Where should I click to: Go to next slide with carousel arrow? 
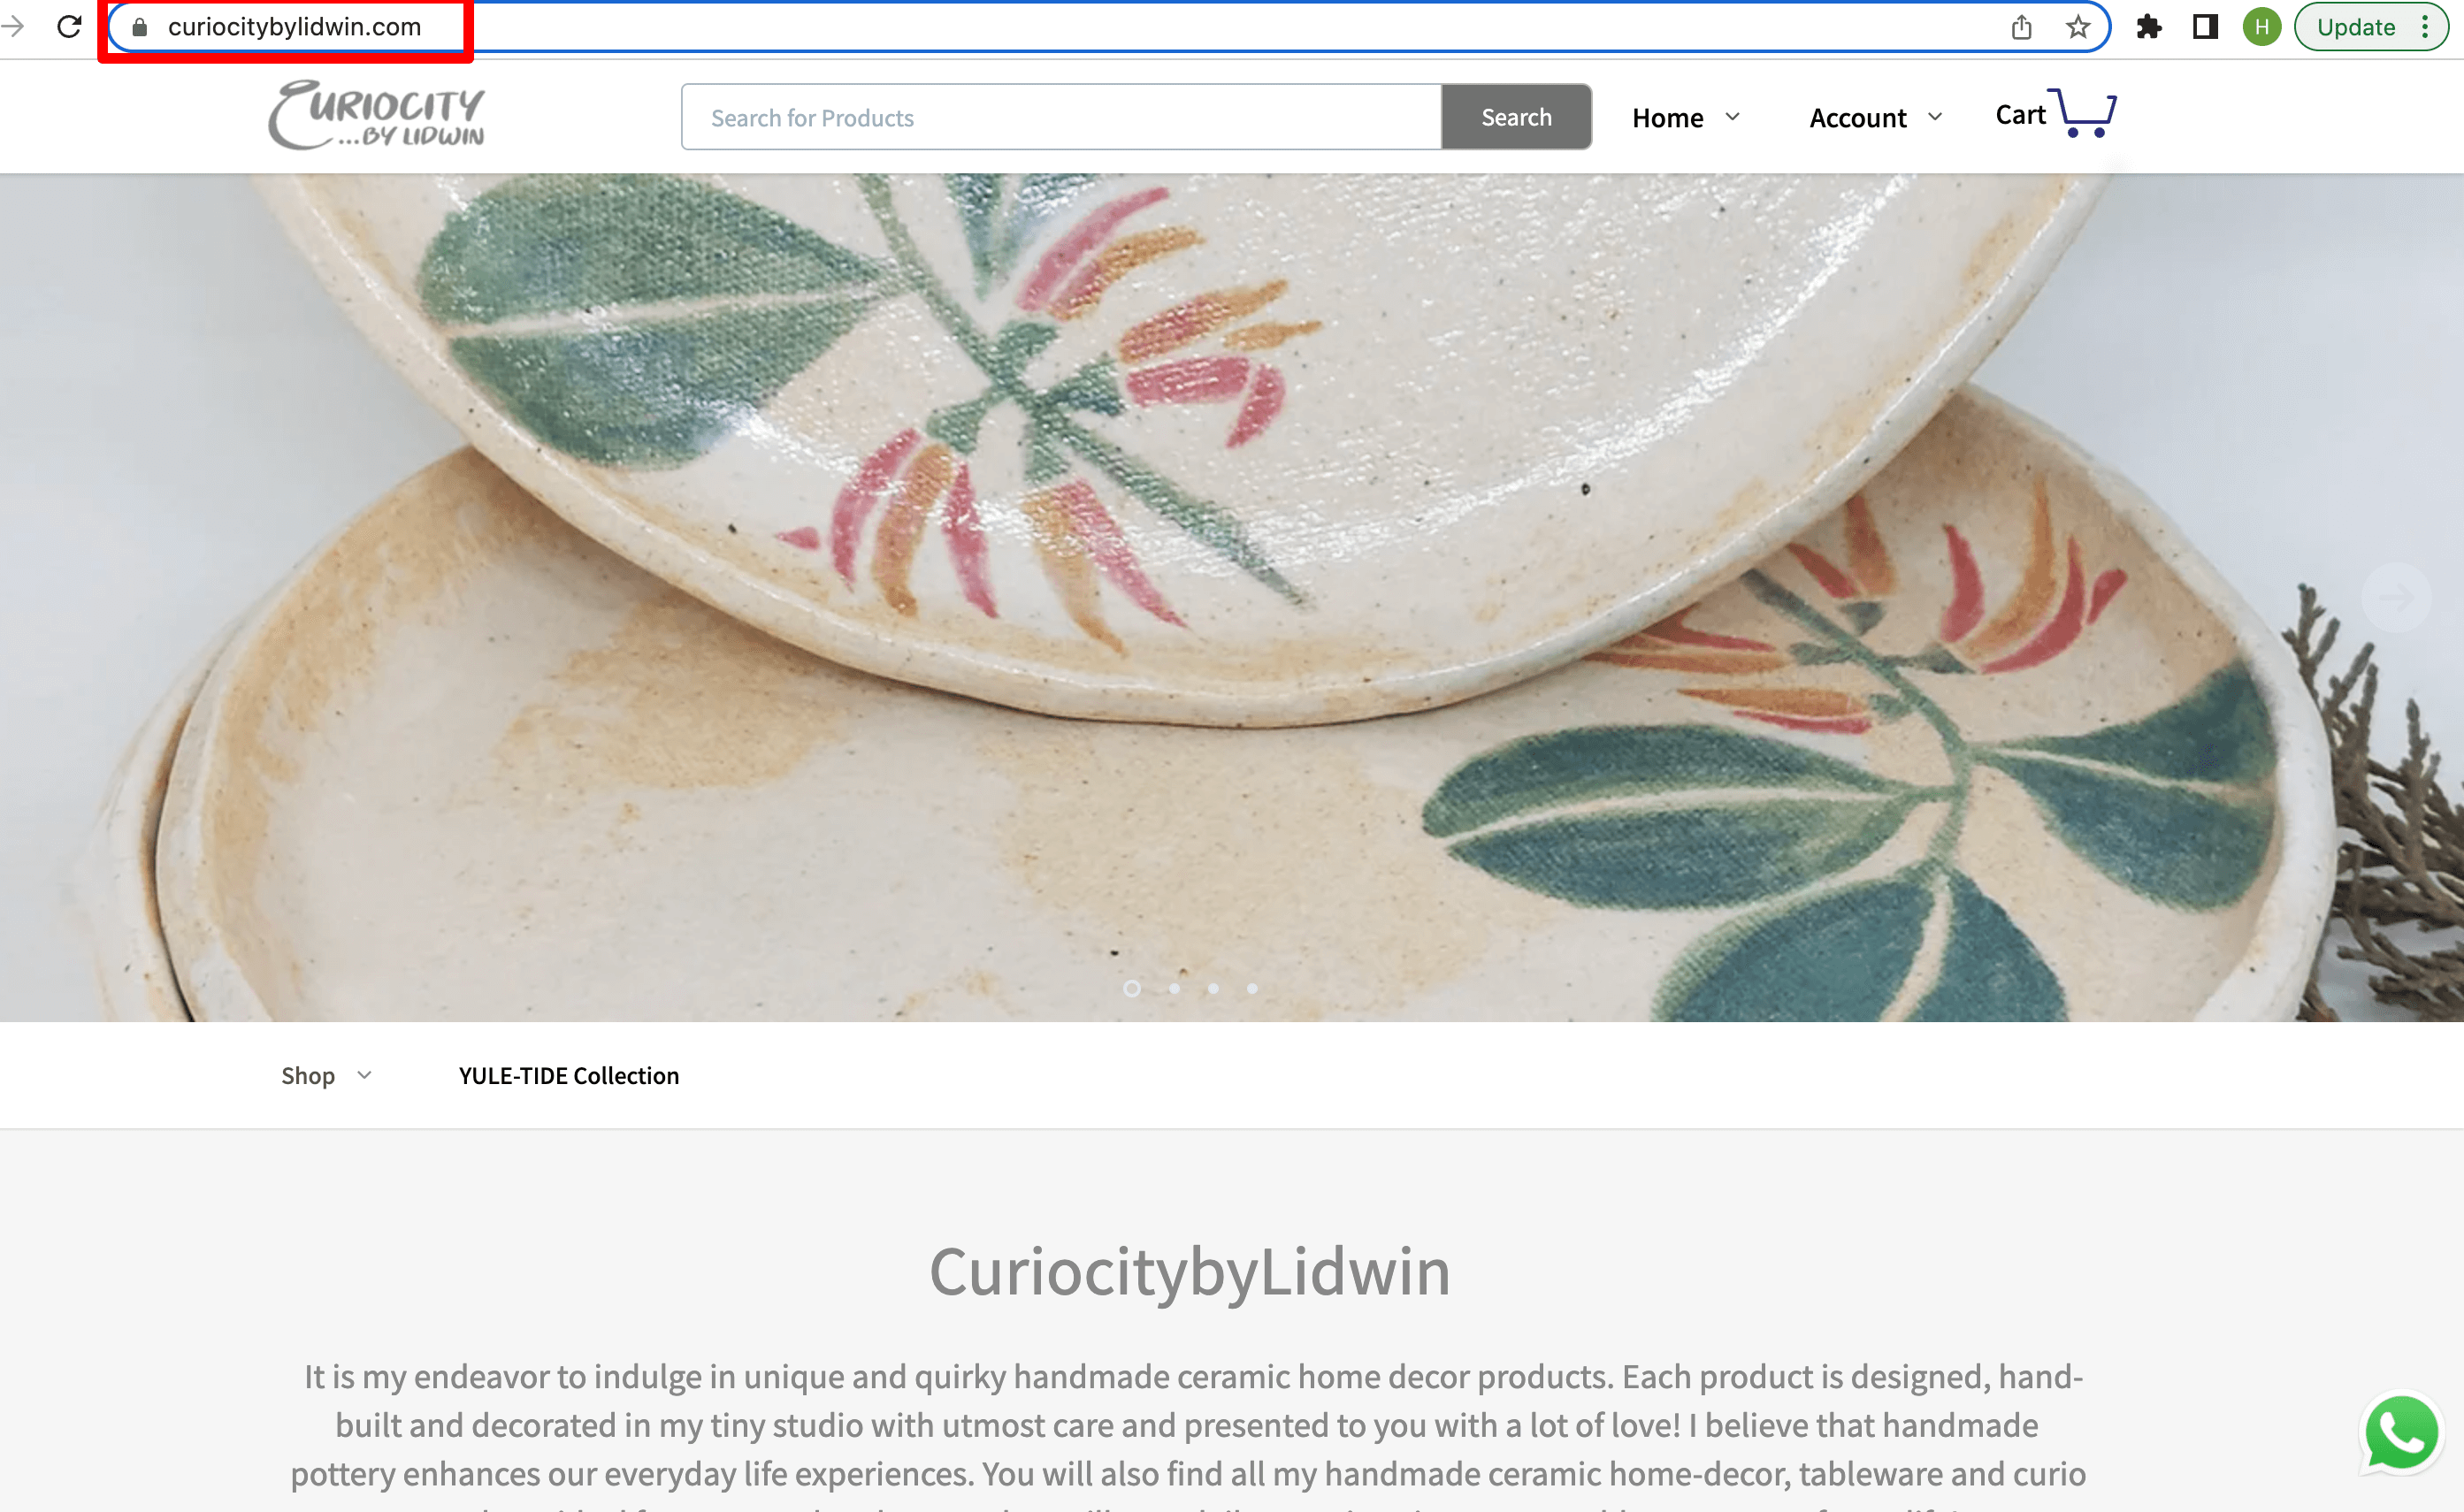(x=2395, y=598)
